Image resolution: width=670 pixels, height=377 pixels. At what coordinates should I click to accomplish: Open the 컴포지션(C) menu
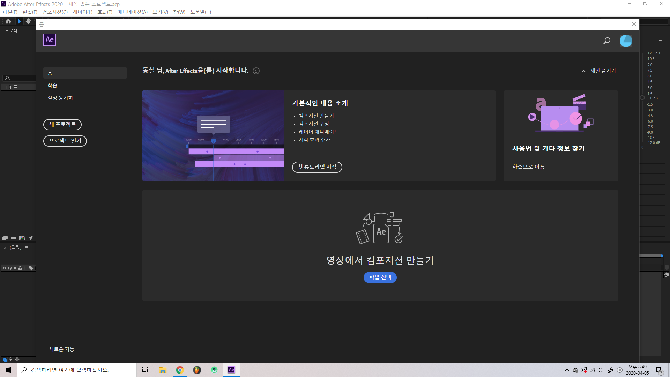[x=55, y=12]
